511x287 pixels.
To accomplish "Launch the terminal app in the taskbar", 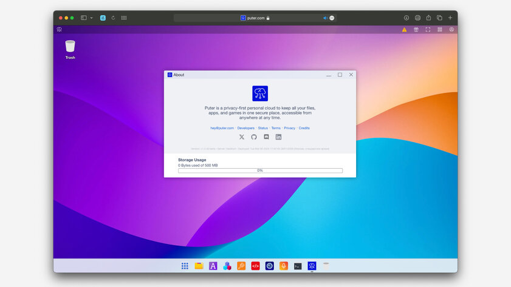I will [298, 266].
